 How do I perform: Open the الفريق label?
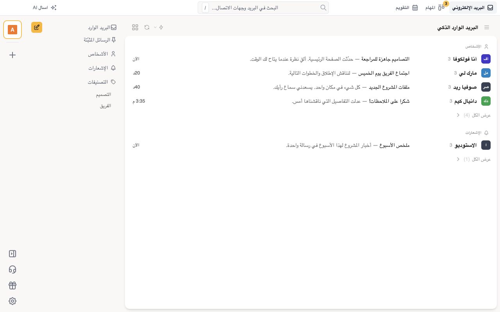(105, 106)
